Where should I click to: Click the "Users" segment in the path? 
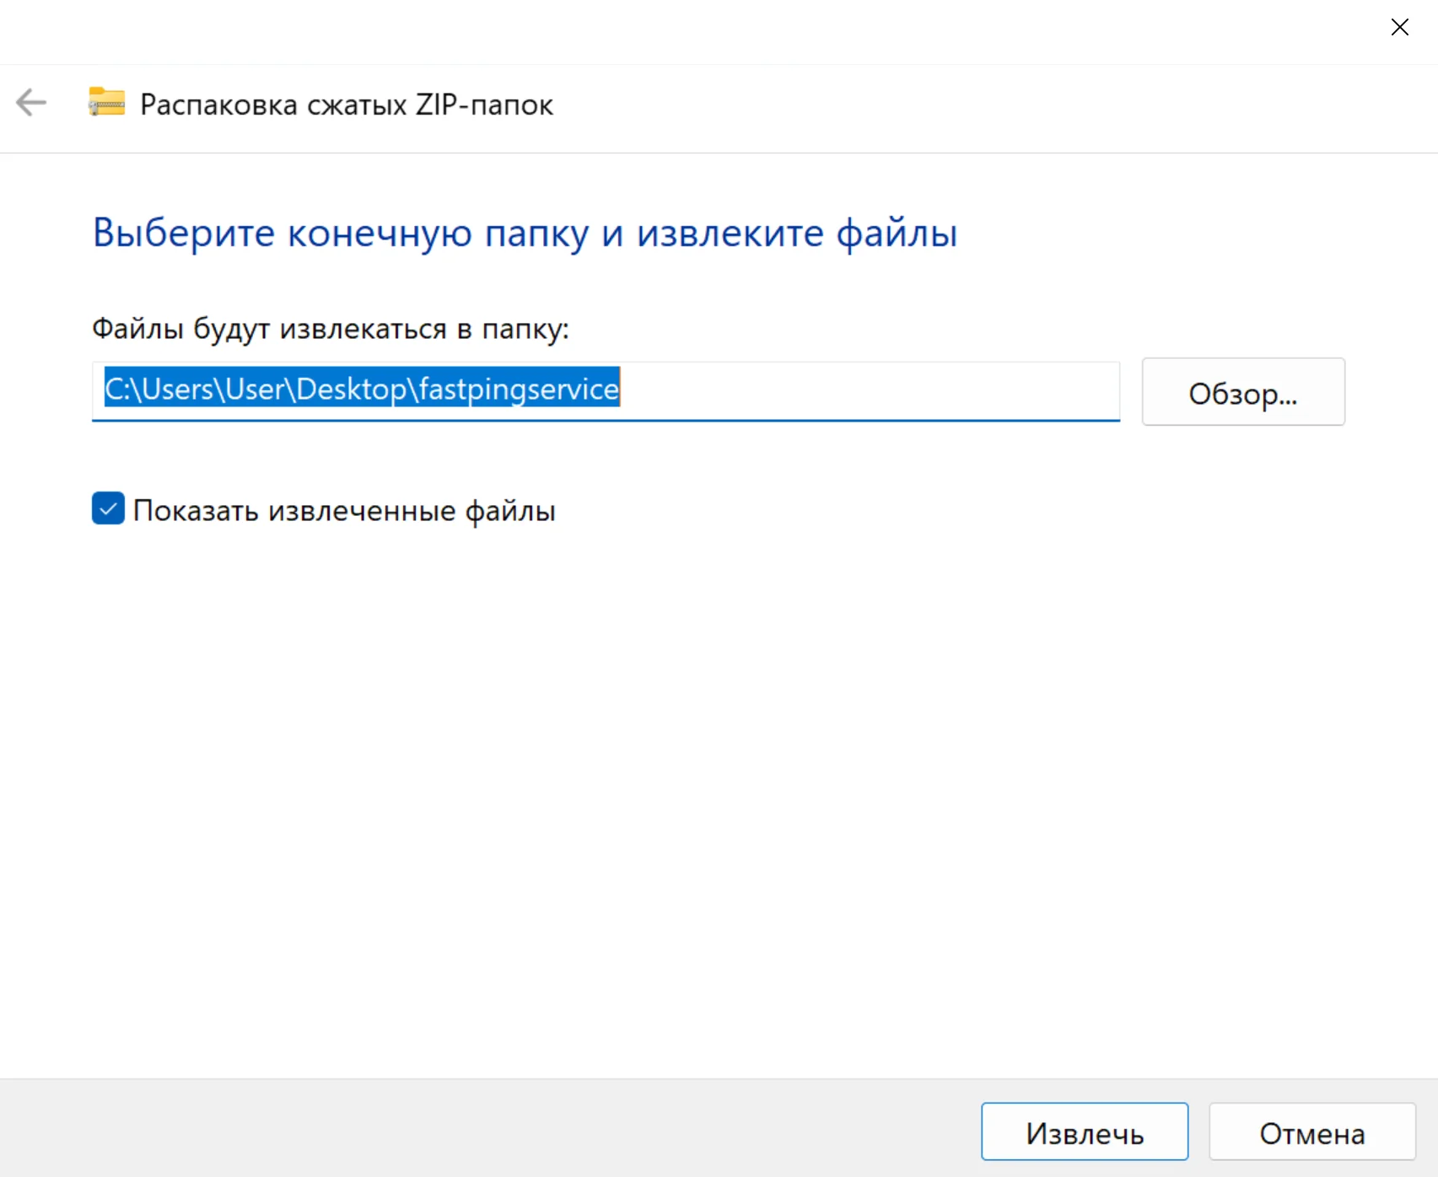pyautogui.click(x=177, y=390)
